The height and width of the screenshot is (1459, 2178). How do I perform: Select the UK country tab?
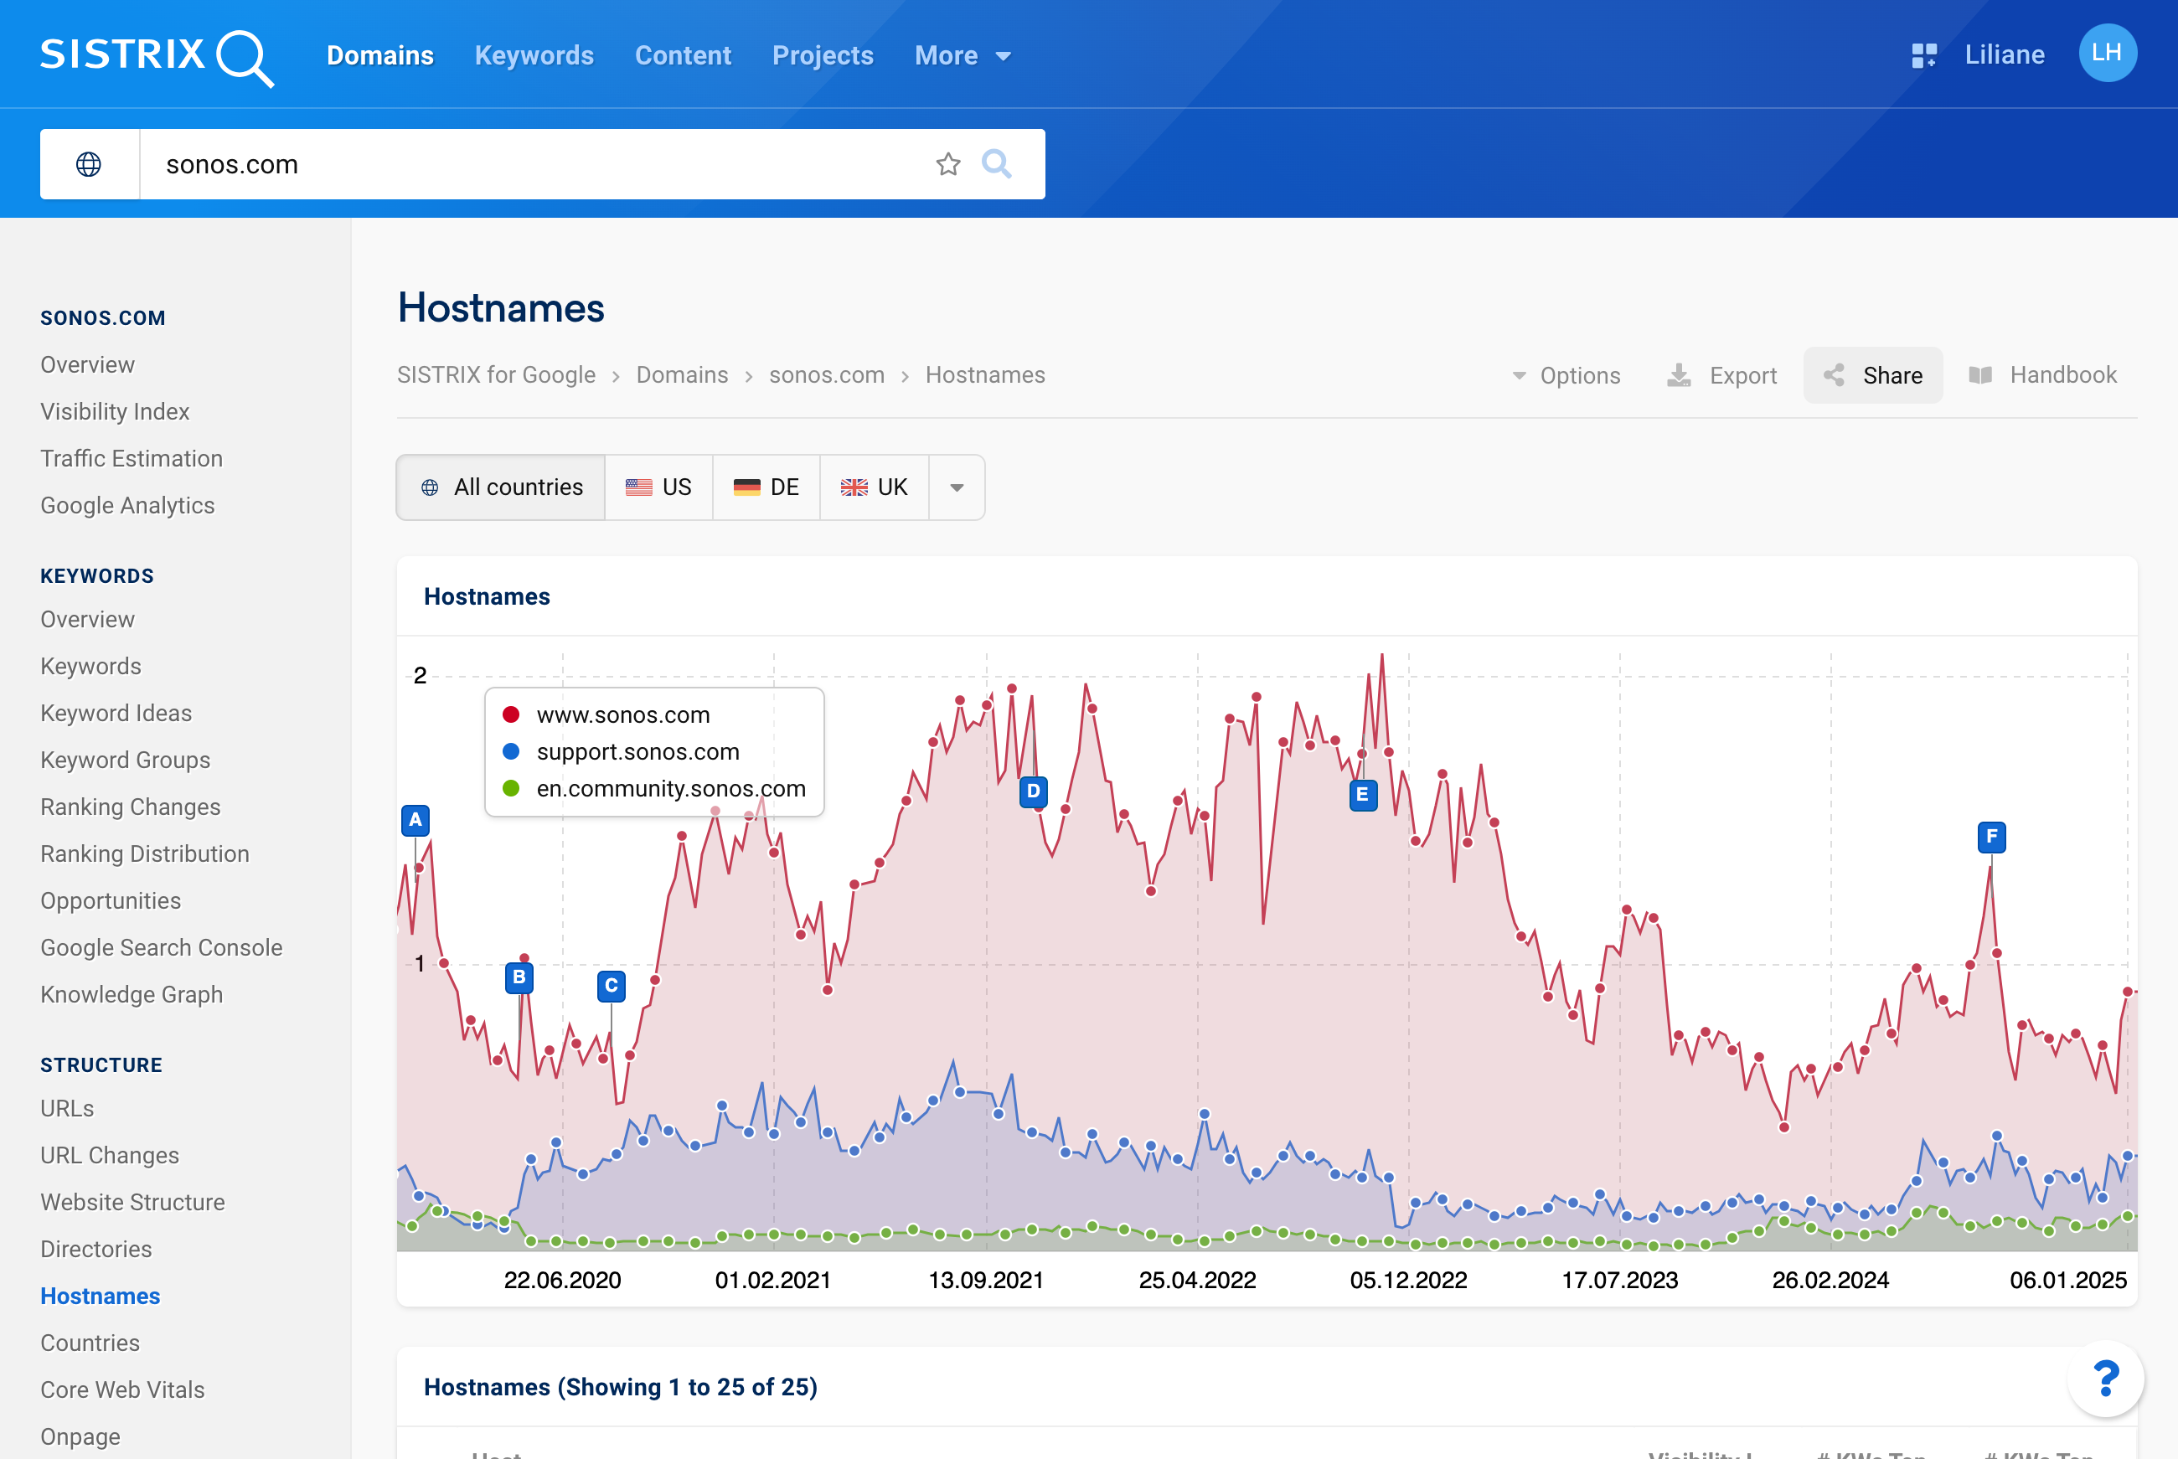tap(875, 487)
